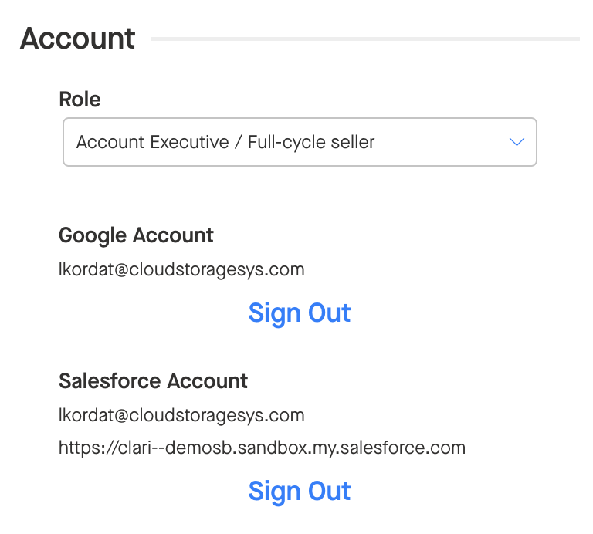This screenshot has height=534, width=593.
Task: Click the Google Account email address
Action: [181, 269]
